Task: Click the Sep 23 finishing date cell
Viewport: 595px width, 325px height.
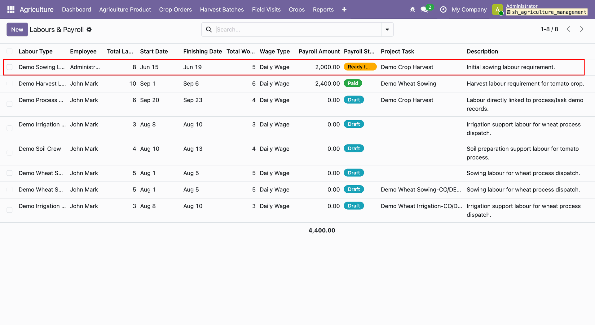Action: coord(193,100)
